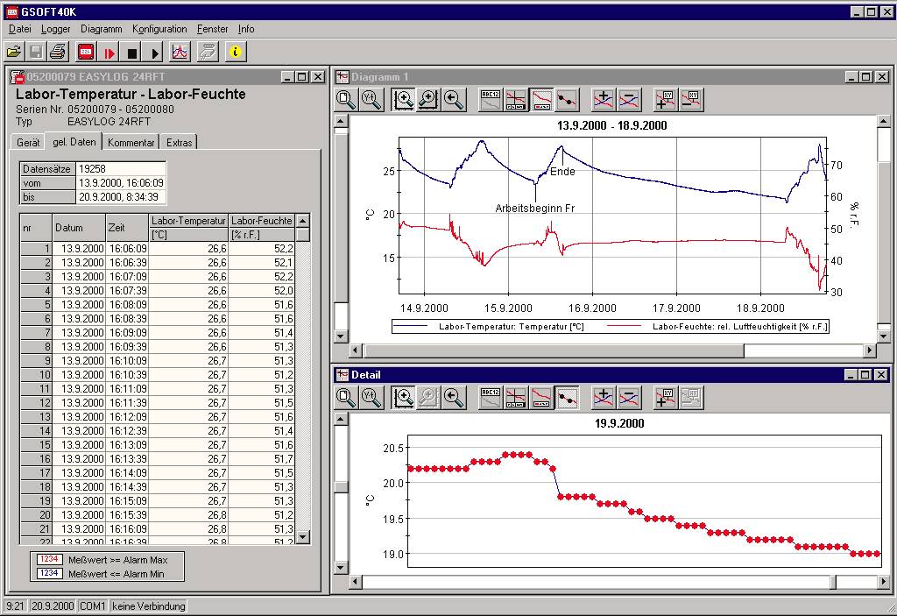Click the ABC12 labels icon in Diagramm 1

489,99
